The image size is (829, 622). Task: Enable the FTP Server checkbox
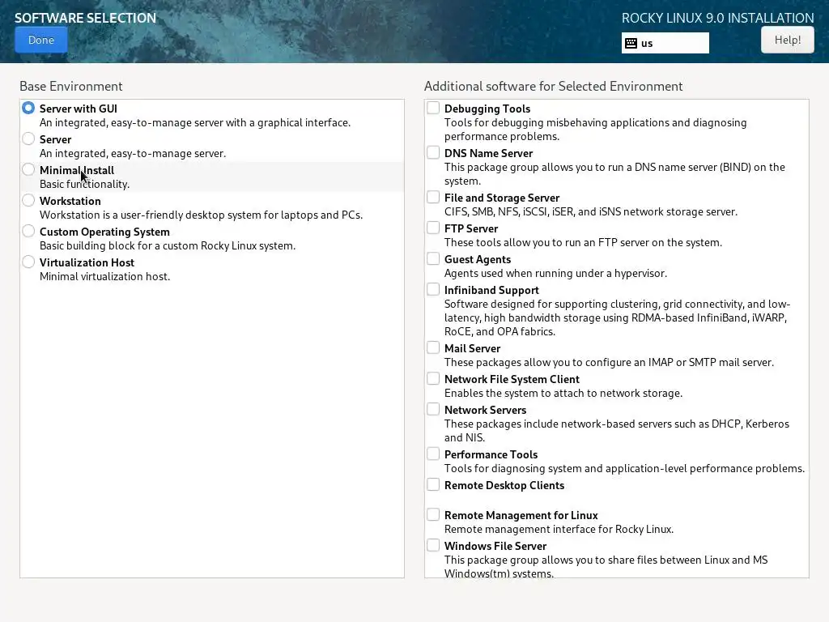[433, 228]
